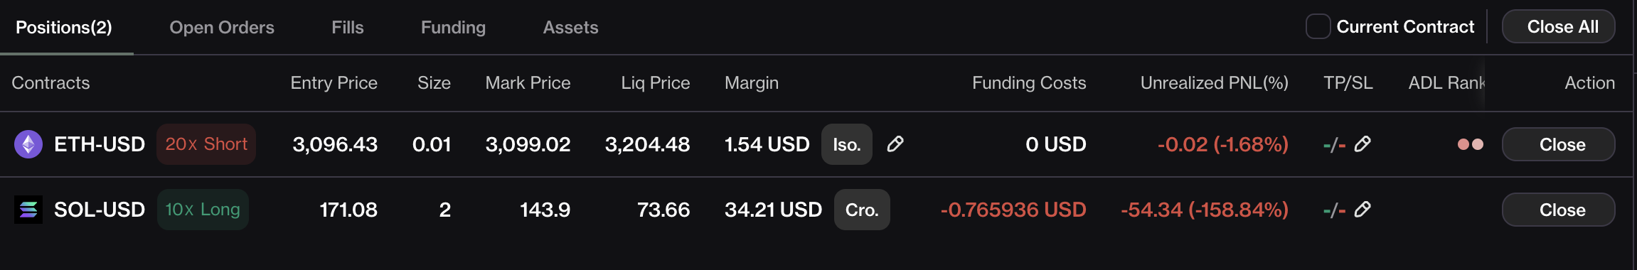Close the ETH-USD short position
Screen dimensions: 1637x270
point(1558,144)
